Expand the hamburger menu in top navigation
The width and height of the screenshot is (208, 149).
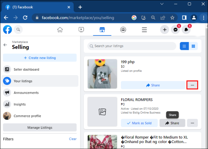click(144, 30)
